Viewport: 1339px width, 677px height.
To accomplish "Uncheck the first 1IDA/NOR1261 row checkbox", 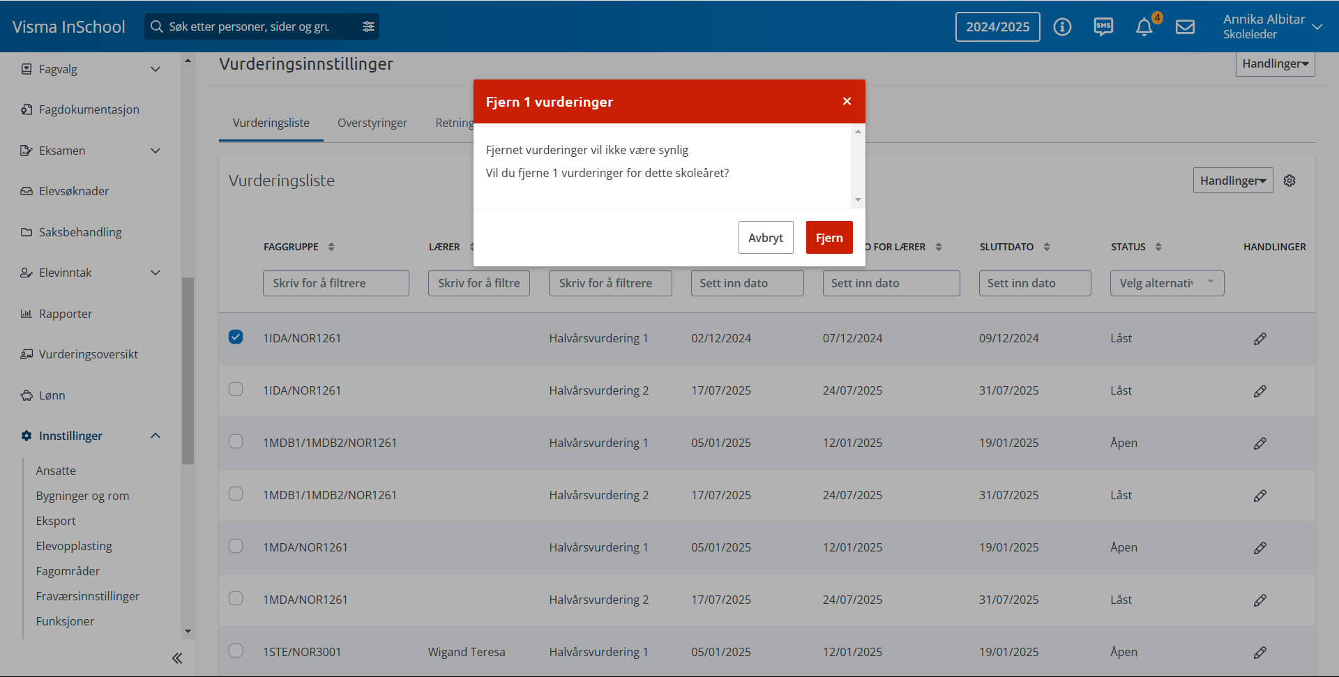I will 236,337.
